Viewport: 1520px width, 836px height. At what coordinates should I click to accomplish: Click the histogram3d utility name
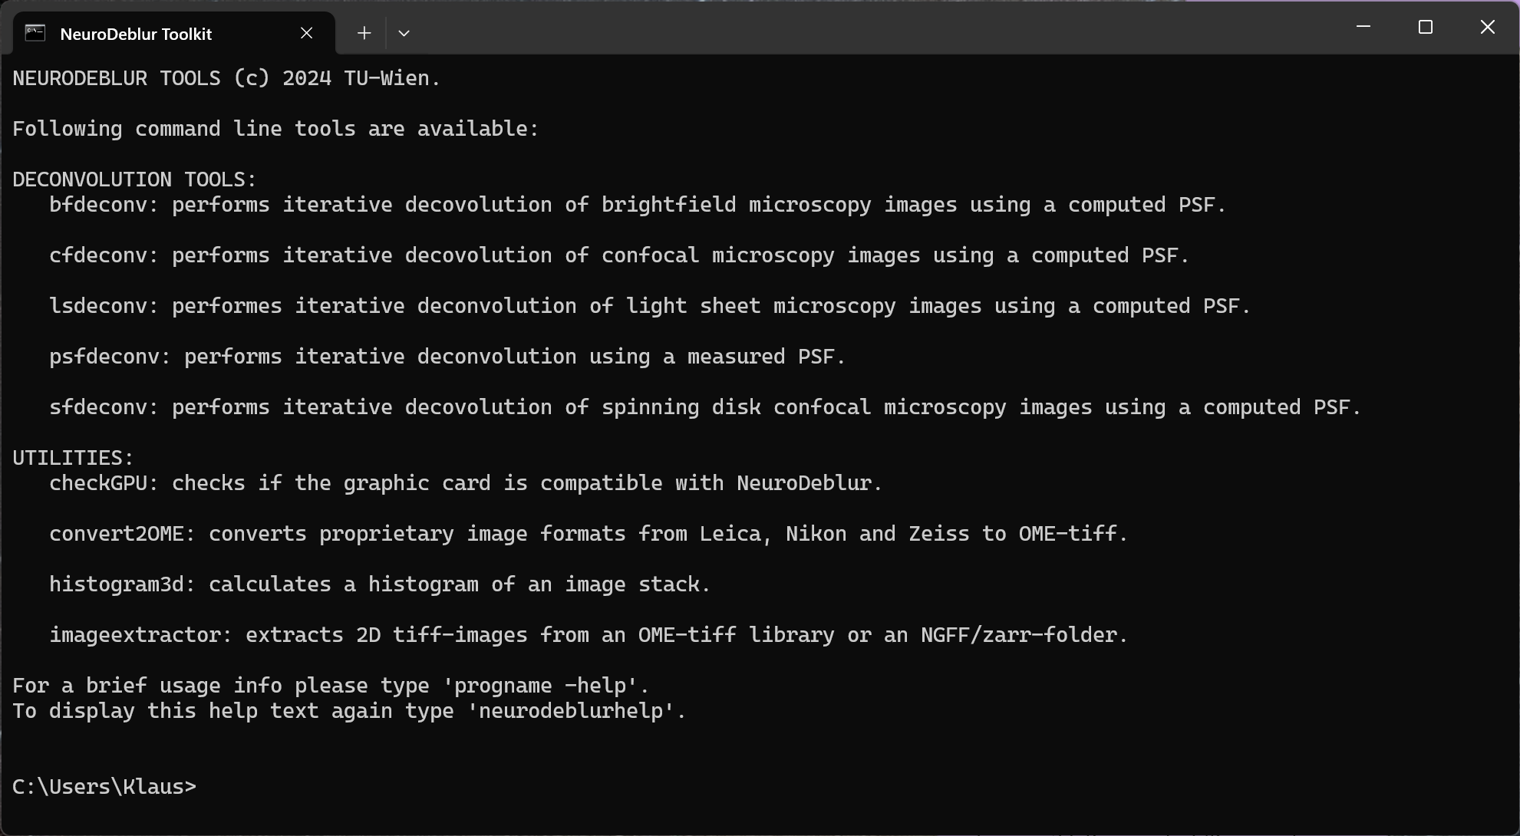pos(117,584)
